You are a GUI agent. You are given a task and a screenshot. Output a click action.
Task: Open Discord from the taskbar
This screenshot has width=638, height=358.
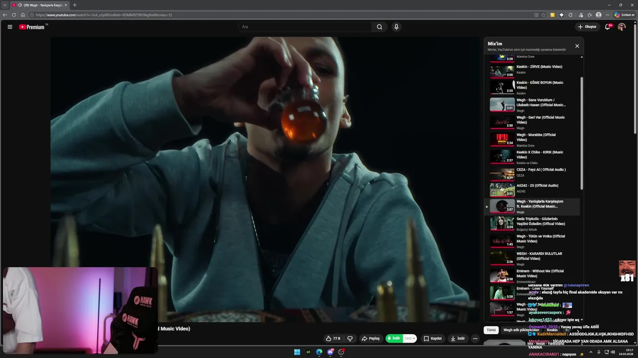click(330, 352)
